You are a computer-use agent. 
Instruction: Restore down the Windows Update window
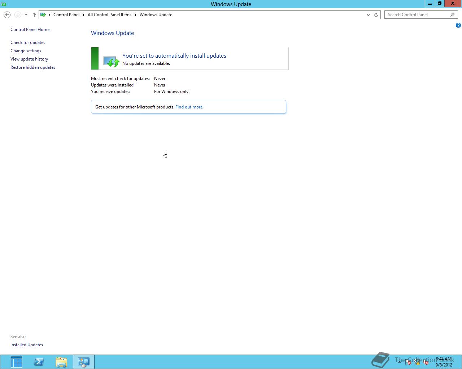click(440, 4)
